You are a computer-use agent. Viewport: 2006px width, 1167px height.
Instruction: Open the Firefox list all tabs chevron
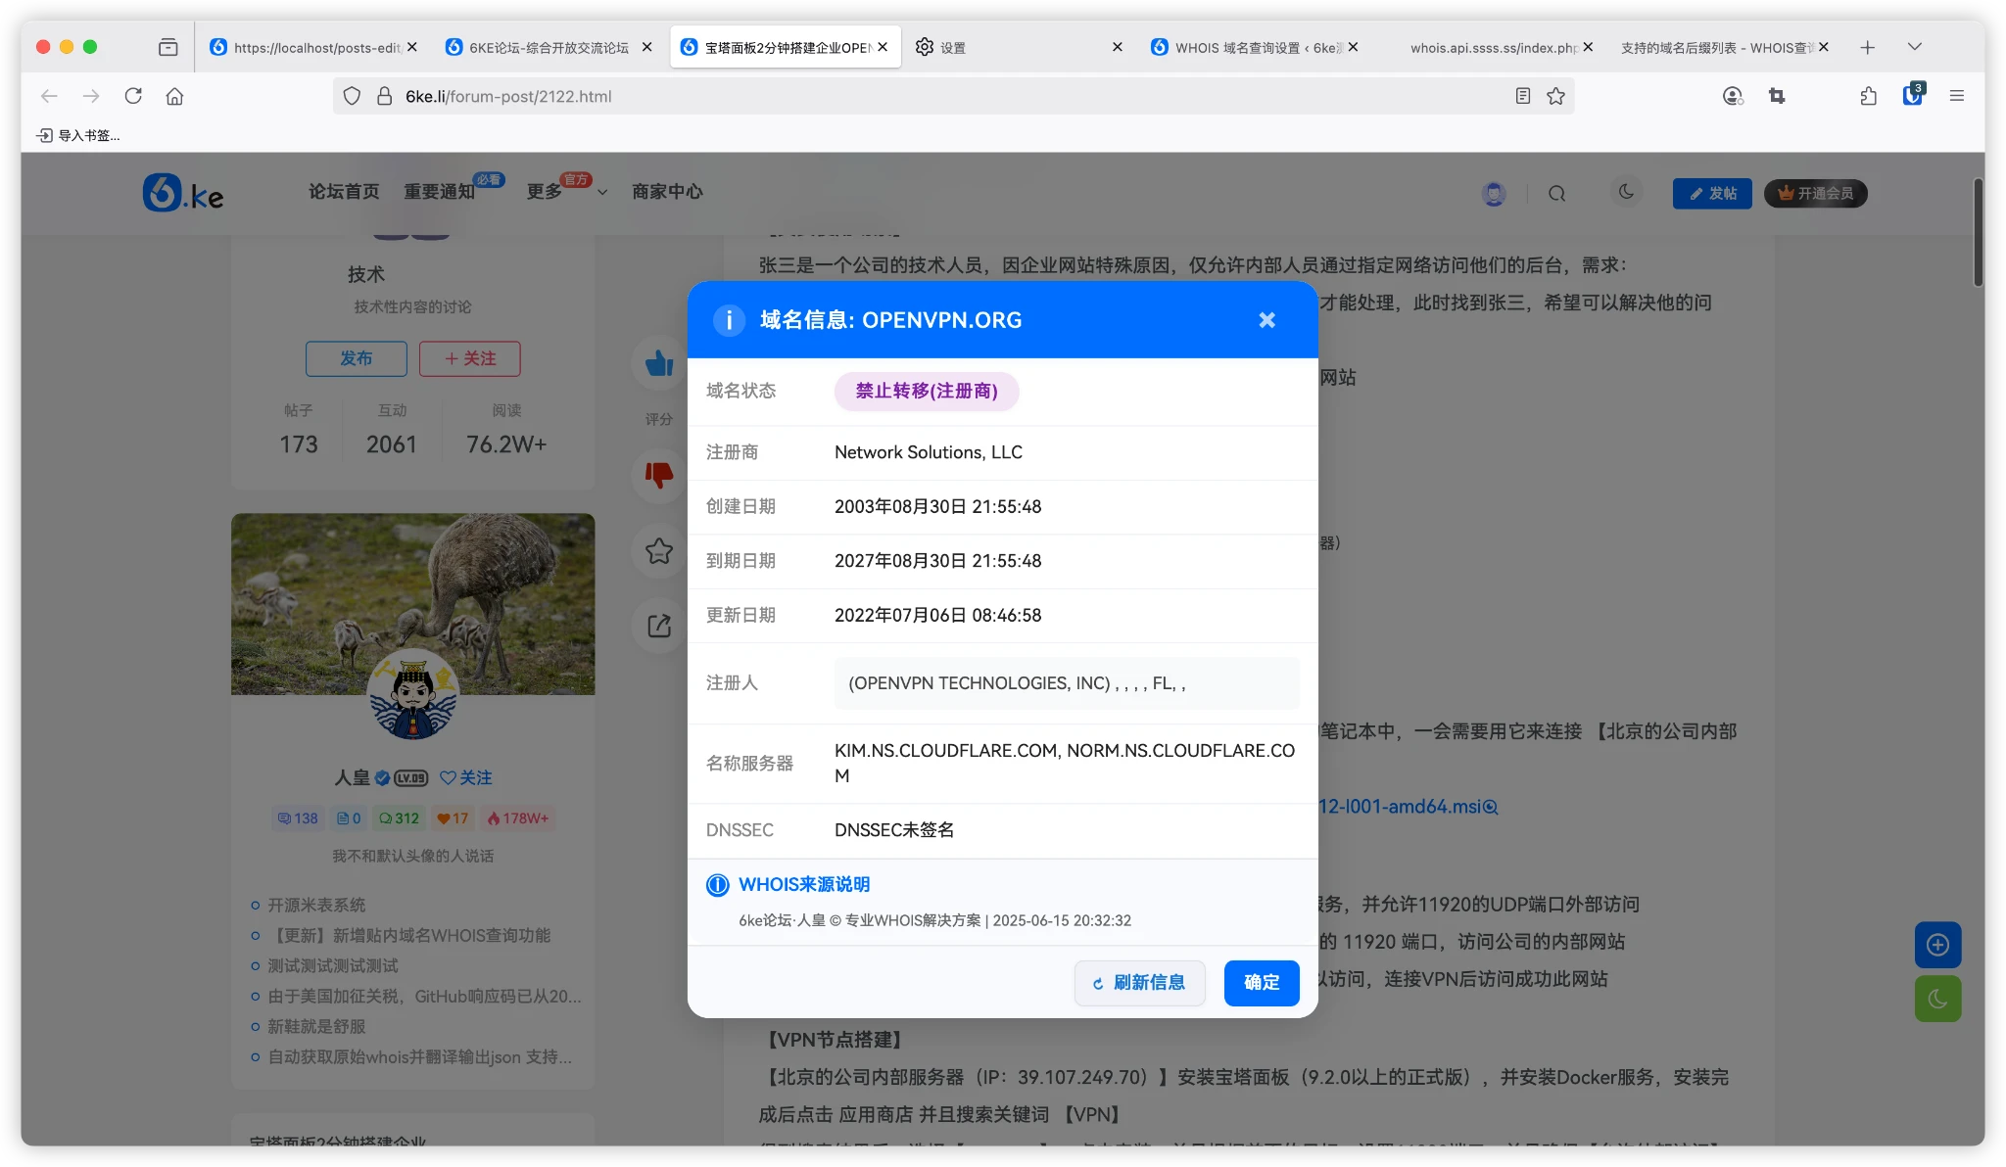pyautogui.click(x=1914, y=47)
